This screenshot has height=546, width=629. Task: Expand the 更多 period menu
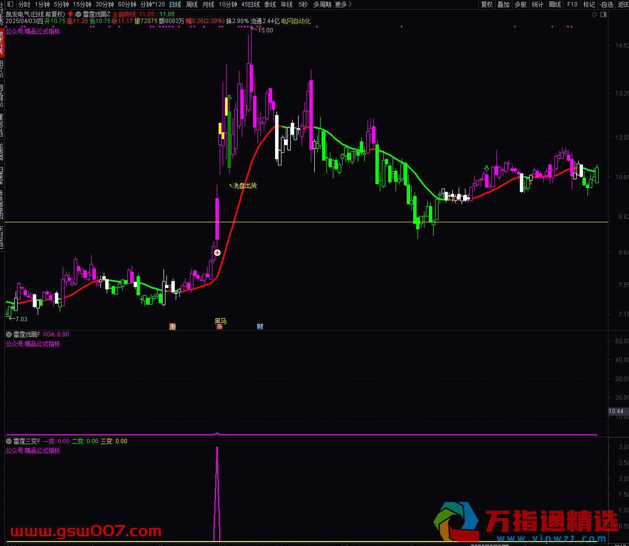coord(343,4)
